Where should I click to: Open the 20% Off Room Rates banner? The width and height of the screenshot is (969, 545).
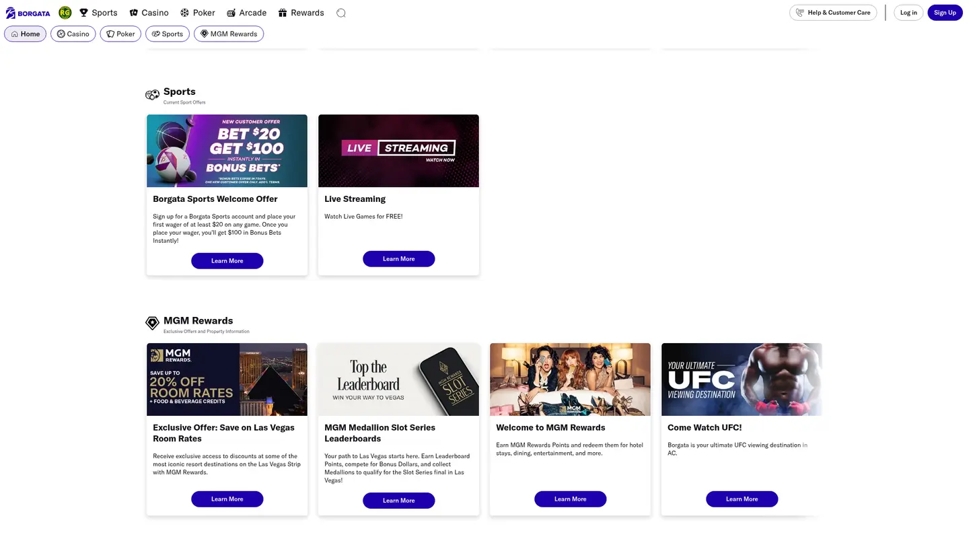tap(227, 379)
